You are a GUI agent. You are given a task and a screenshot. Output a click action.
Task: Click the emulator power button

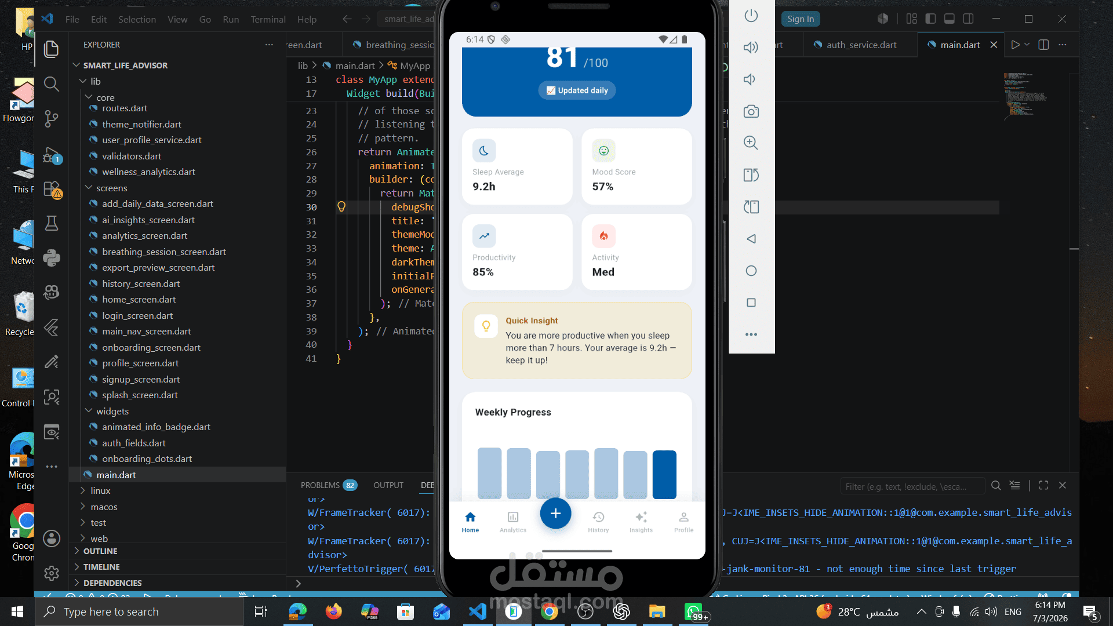point(751,16)
